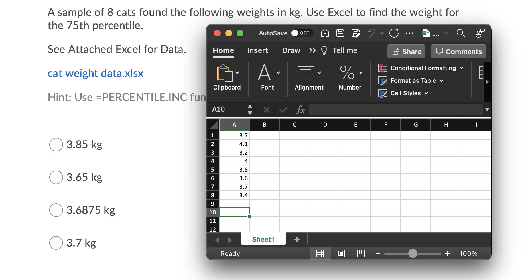Click the Format as Table icon
524x280 pixels.
coord(383,81)
